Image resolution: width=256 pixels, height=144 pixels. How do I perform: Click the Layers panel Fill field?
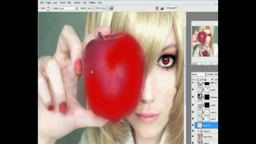pyautogui.click(x=216, y=80)
